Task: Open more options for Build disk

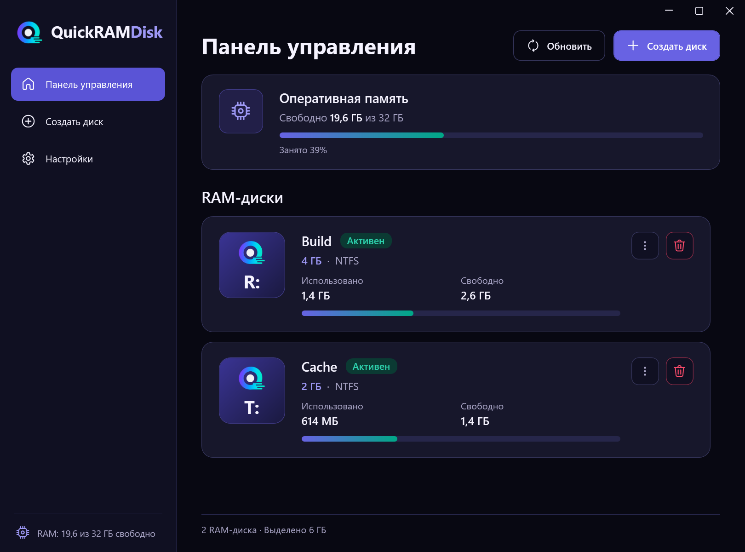Action: click(645, 246)
